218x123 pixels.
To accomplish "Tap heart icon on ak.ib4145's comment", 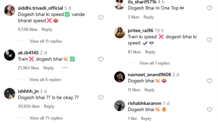I will (x=101, y=59).
